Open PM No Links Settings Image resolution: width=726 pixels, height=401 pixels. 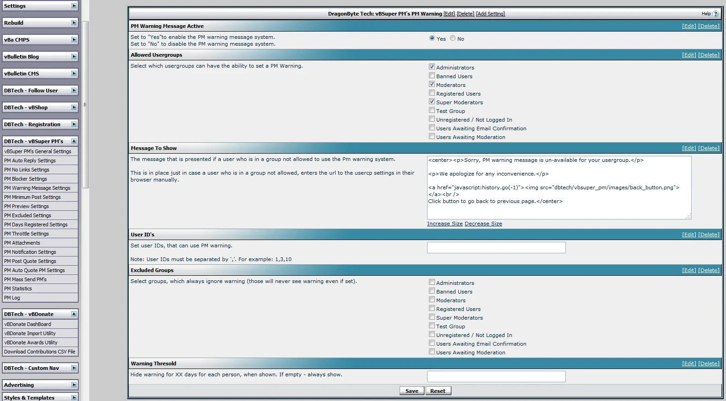tap(27, 170)
